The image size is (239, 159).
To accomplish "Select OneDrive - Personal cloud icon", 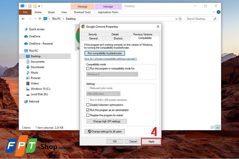I will pos(26,44).
